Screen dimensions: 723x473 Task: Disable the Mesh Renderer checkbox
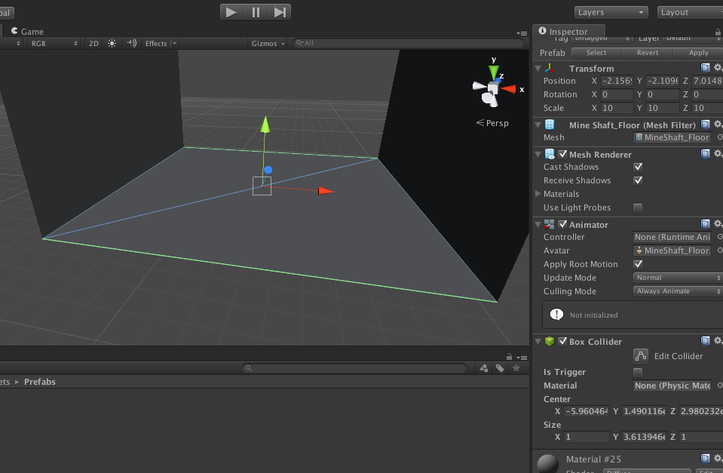[x=562, y=154]
